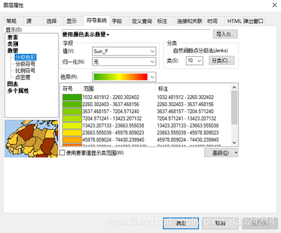
Task: Click label text 7204.571241 - 13423.207132
Action: [x=186, y=119]
